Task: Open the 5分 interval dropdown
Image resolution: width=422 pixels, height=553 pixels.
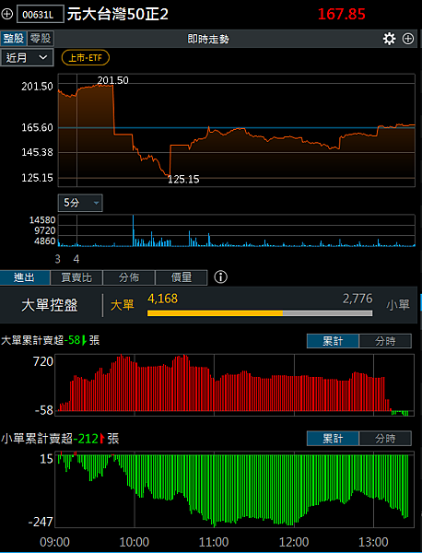Action: click(80, 203)
